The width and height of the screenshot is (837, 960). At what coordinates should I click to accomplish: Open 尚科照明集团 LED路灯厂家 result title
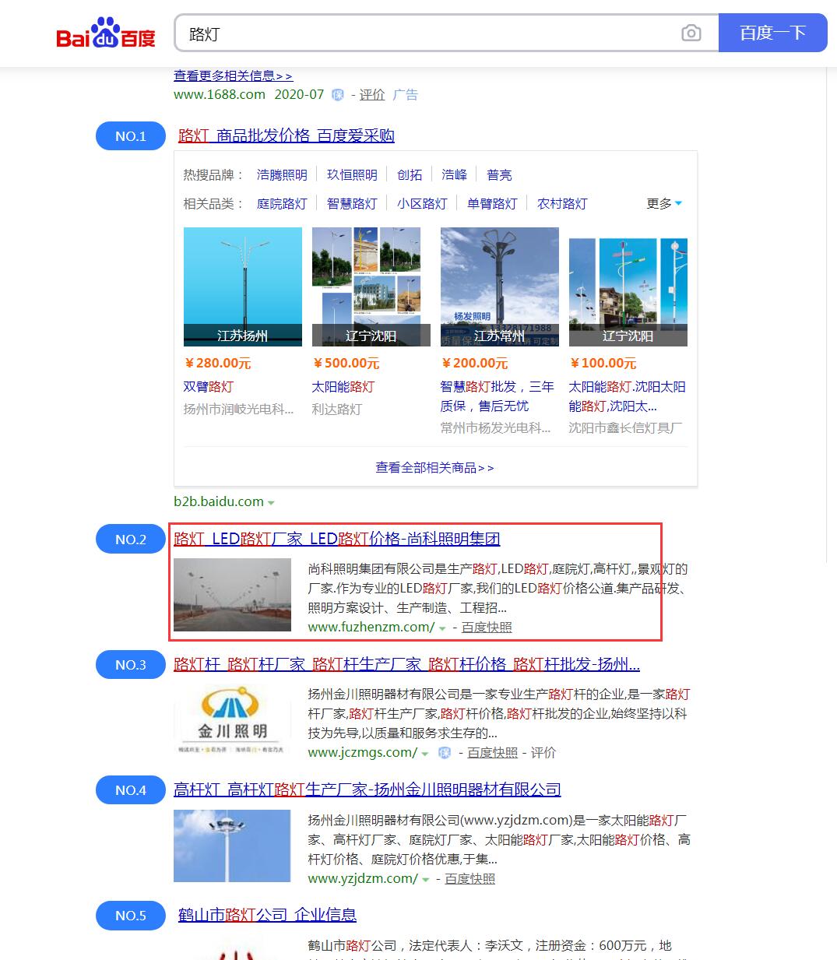336,539
